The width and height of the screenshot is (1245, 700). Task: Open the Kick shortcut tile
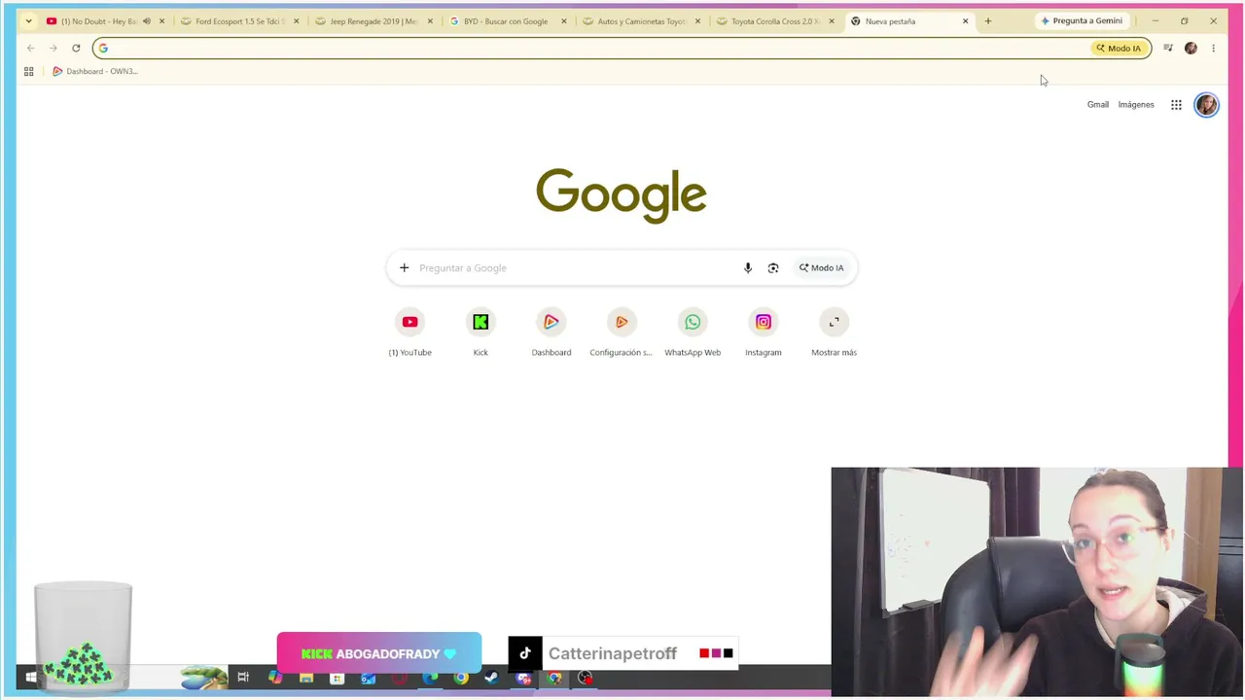(x=480, y=332)
